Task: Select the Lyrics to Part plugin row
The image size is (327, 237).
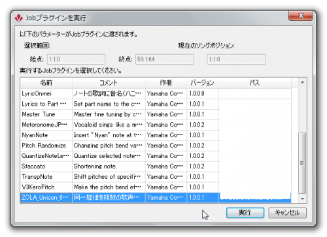Action: coord(156,104)
